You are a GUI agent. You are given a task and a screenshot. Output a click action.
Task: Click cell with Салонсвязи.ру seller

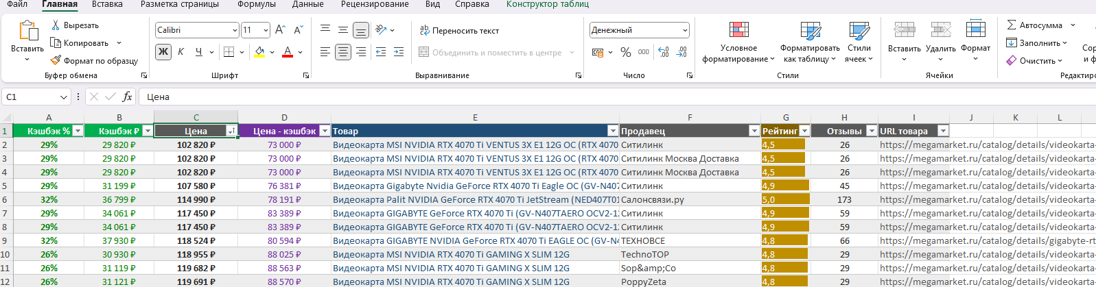point(690,199)
